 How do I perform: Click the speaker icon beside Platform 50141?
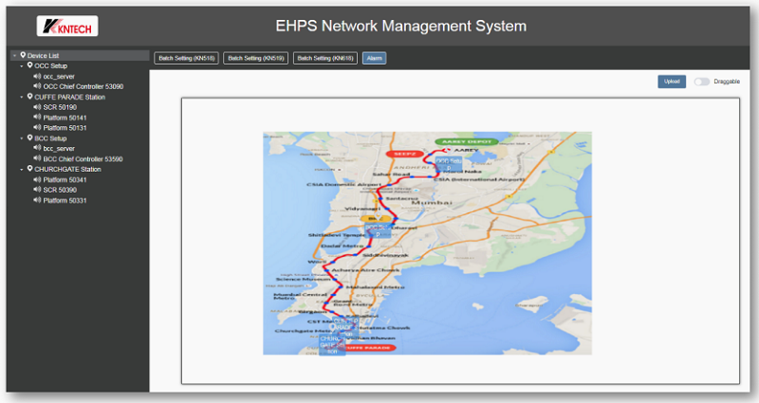37,118
